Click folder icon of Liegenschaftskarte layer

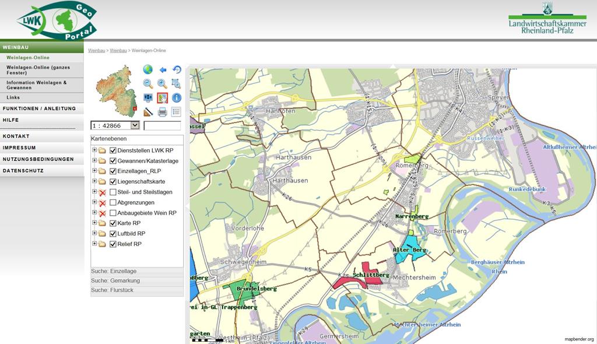(102, 182)
